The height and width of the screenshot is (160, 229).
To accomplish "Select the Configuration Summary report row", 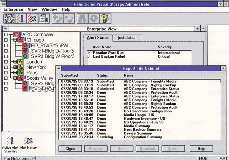I will 140,137.
